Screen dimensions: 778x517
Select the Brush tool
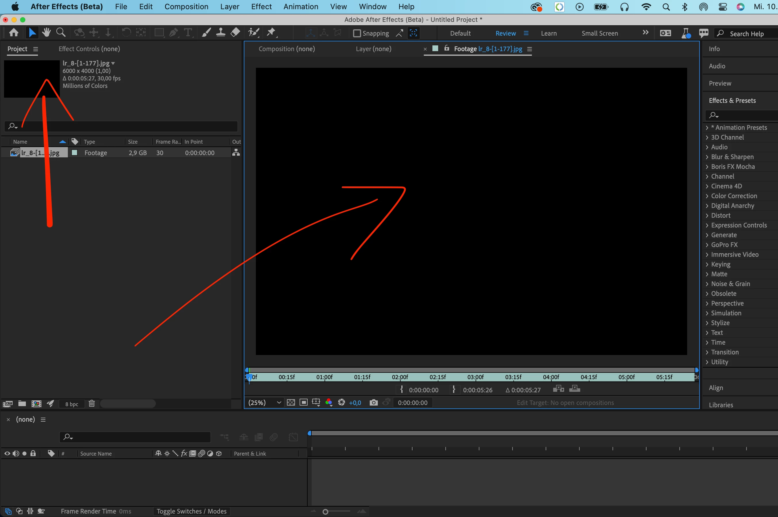coord(206,33)
